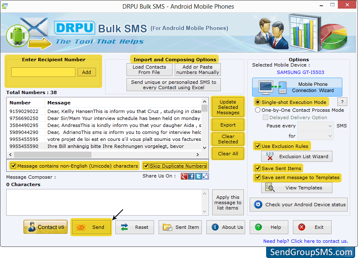The image size is (358, 258).
Task: Toggle Delayed Delivery Option checkbox
Action: (265, 117)
